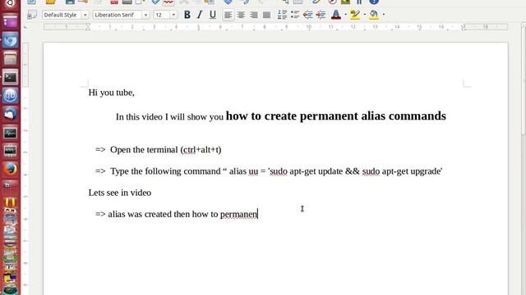Screen dimensions: 526x295
Task: Click the underlined word 'uu' in alias command
Action: [x=253, y=171]
